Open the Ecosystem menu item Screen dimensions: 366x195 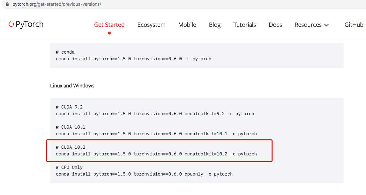click(151, 25)
